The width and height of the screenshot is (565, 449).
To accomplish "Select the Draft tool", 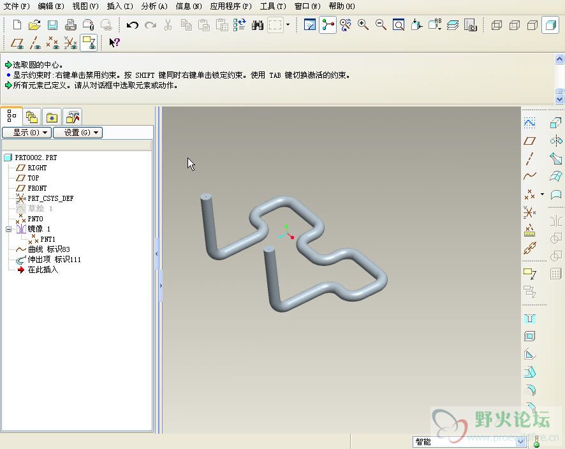I will coord(529,372).
